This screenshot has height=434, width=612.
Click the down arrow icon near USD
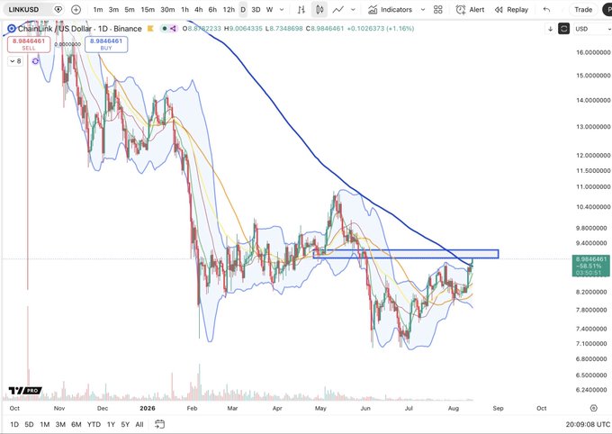click(x=550, y=29)
